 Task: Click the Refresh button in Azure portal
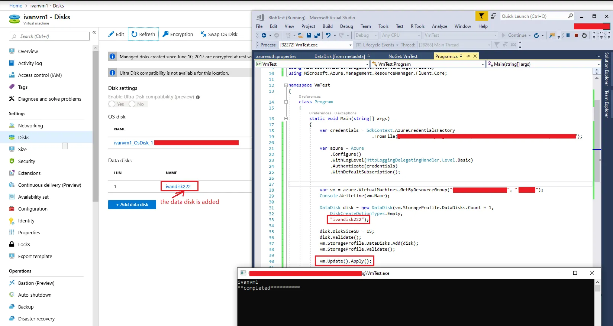(143, 34)
